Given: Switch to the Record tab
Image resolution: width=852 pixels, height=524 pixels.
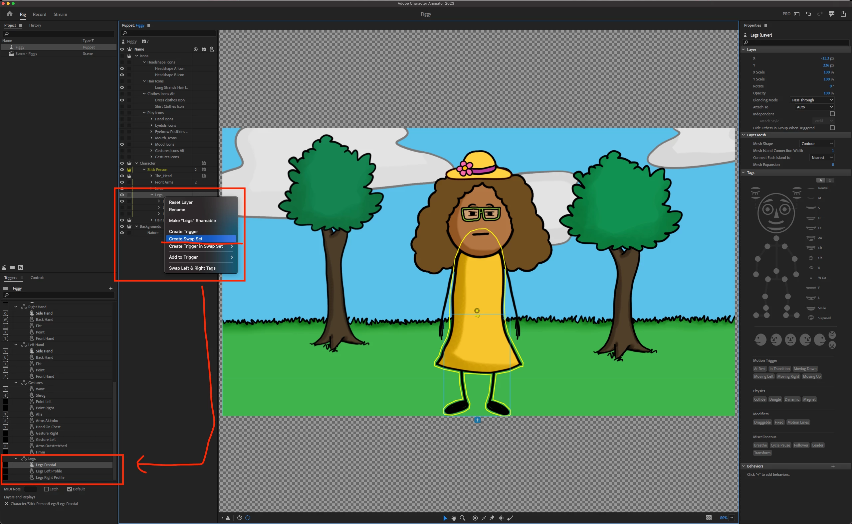Looking at the screenshot, I should click(x=39, y=14).
